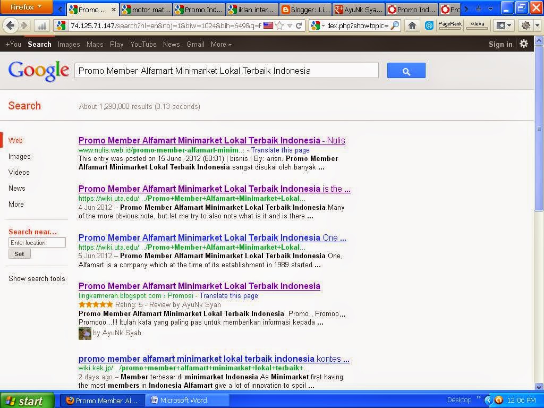Click the magnifier icon in browser search box
Image resolution: width=544 pixels, height=408 pixels.
click(395, 25)
